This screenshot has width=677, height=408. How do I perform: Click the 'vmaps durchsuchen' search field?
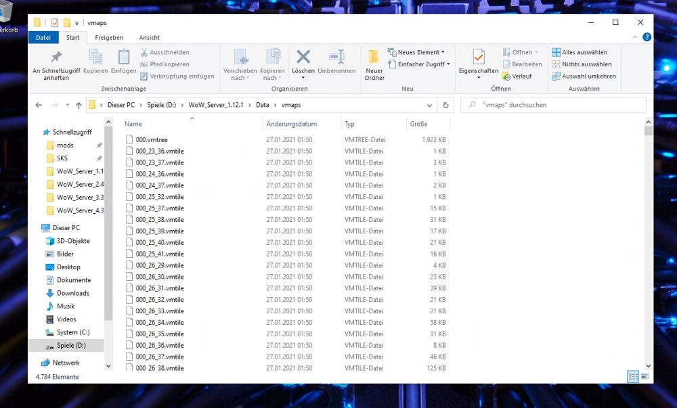point(553,105)
